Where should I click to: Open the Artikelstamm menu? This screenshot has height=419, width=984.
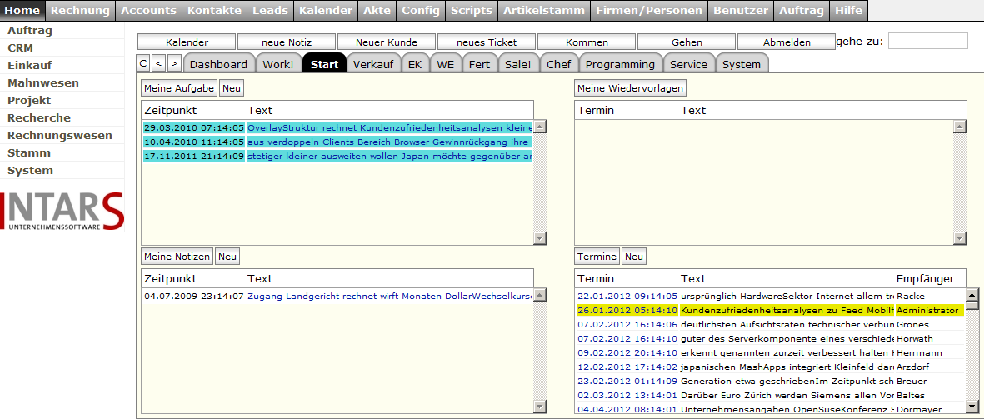(544, 10)
